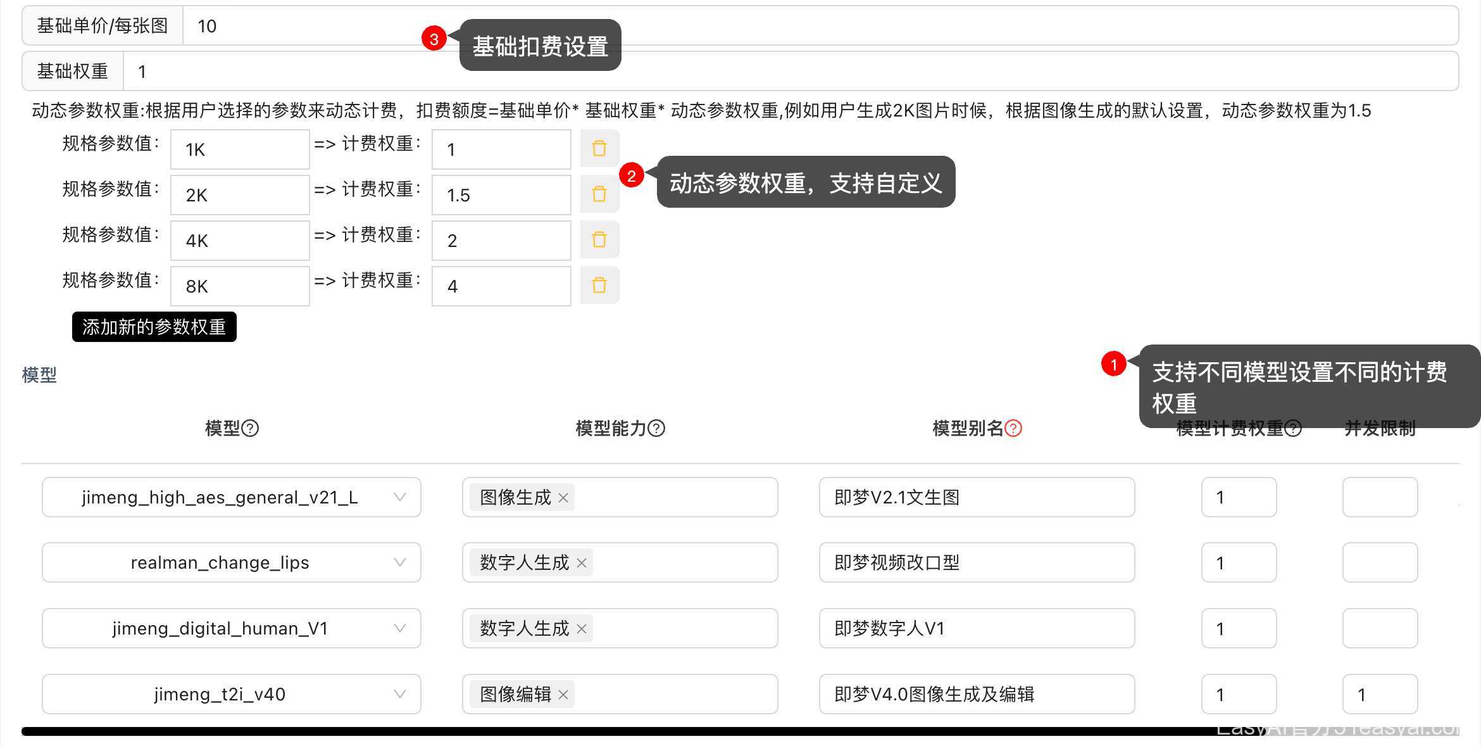Expand the realman_change_lips model dropdown
The image size is (1481, 746).
click(x=399, y=562)
